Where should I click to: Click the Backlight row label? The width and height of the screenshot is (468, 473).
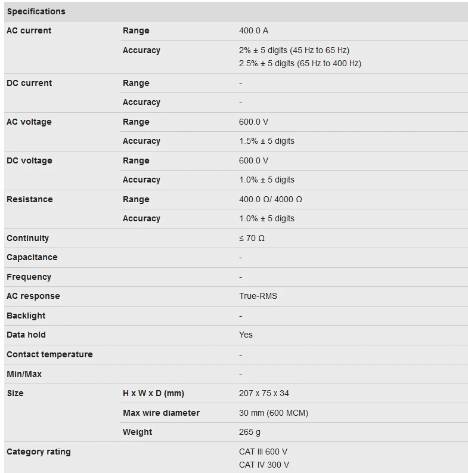(26, 316)
